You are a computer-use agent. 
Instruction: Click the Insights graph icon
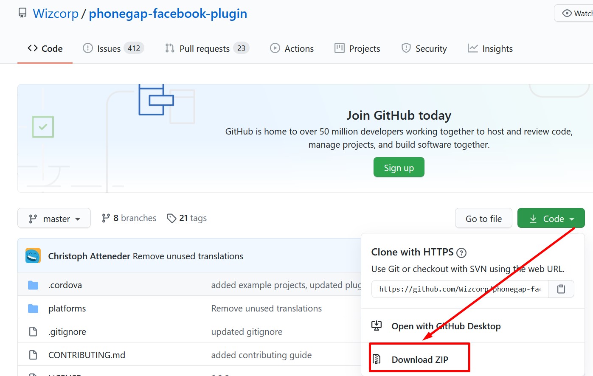(473, 48)
